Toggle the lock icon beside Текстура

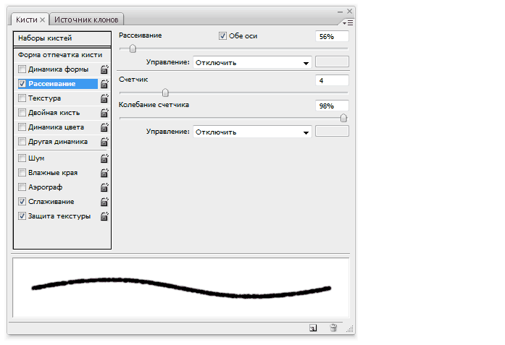[104, 98]
